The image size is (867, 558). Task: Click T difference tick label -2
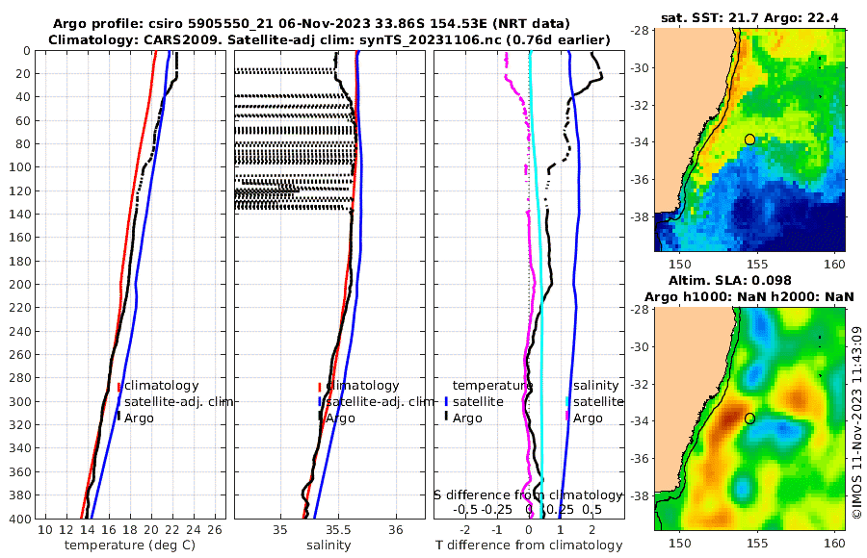(x=465, y=530)
